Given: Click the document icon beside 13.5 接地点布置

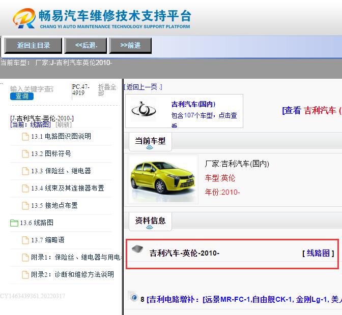Looking at the screenshot, I should [25, 206].
